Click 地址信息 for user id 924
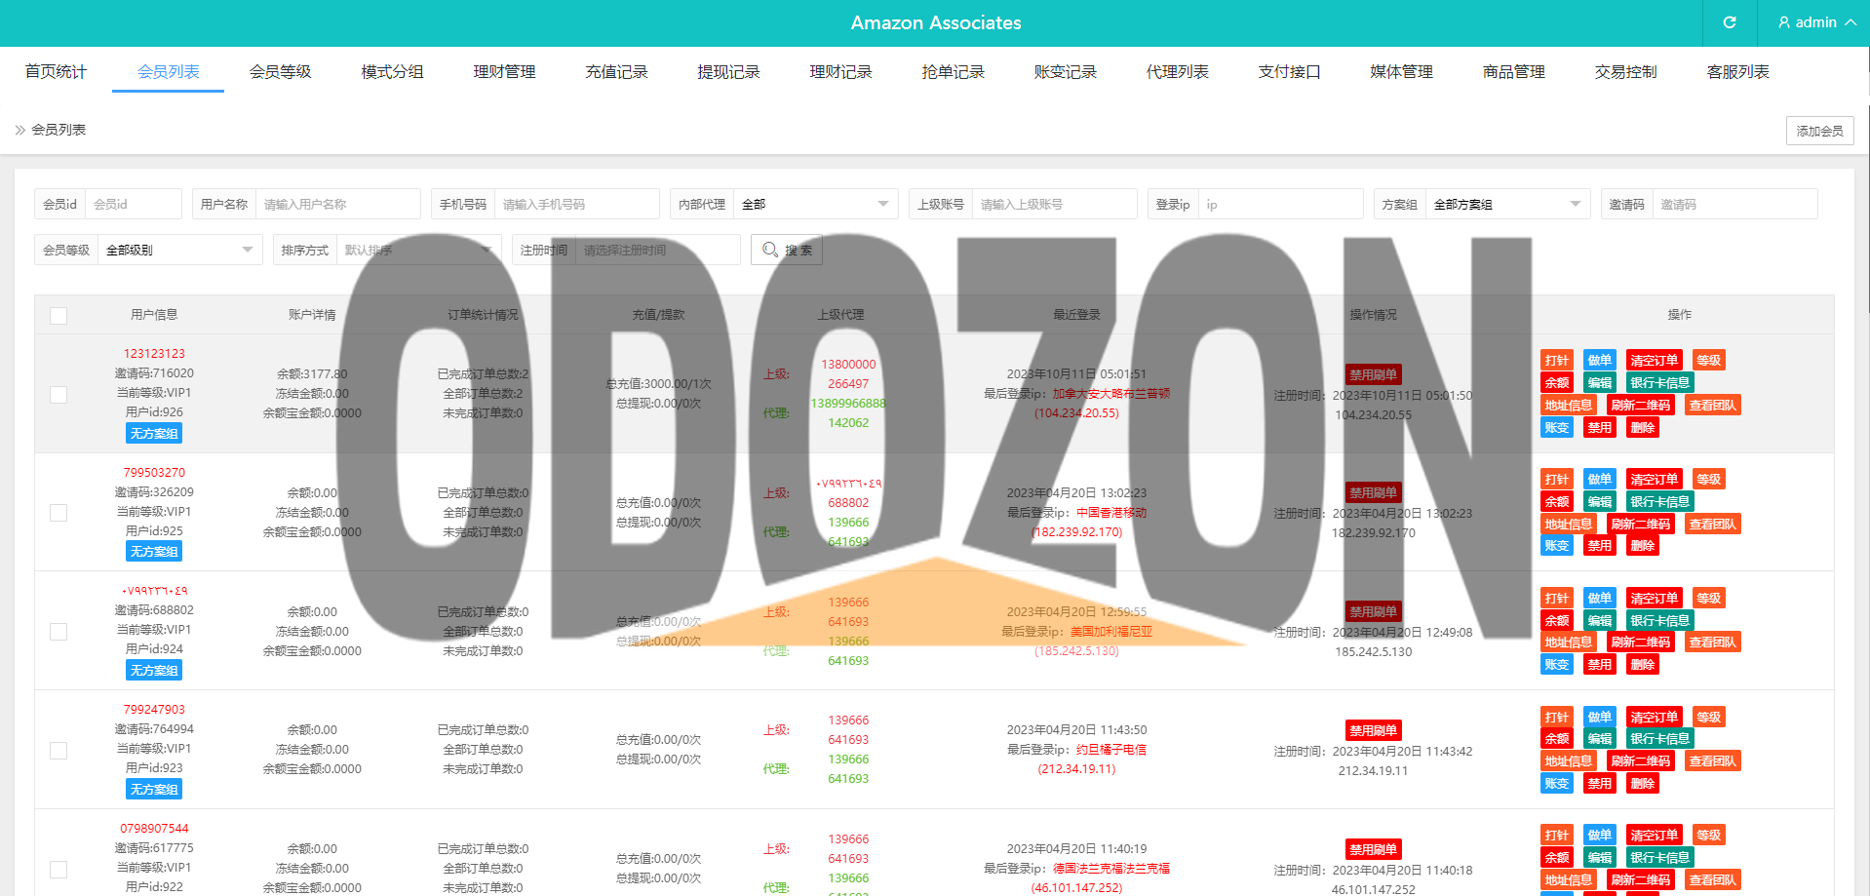The height and width of the screenshot is (896, 1870). pyautogui.click(x=1569, y=642)
